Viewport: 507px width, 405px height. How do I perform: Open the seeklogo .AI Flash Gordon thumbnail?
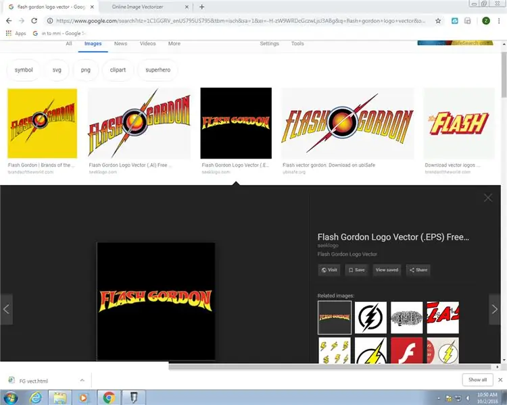[x=139, y=124]
